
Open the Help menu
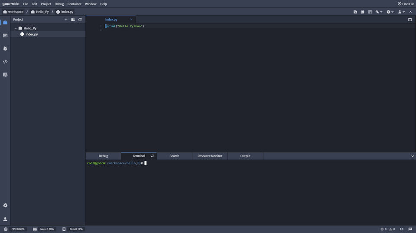coord(104,4)
